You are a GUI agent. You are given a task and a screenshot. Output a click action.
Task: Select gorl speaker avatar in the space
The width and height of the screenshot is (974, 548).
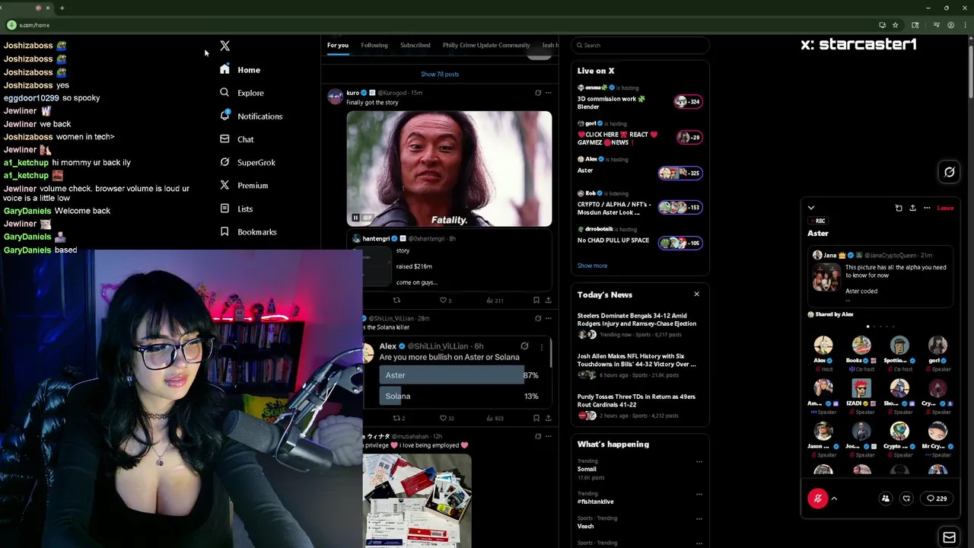point(937,346)
